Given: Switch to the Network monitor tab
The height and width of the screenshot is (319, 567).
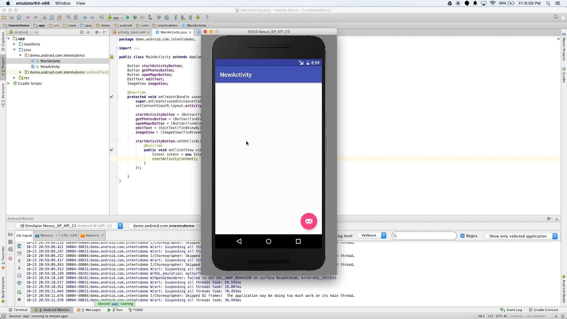Looking at the screenshot, I should pyautogui.click(x=93, y=235).
